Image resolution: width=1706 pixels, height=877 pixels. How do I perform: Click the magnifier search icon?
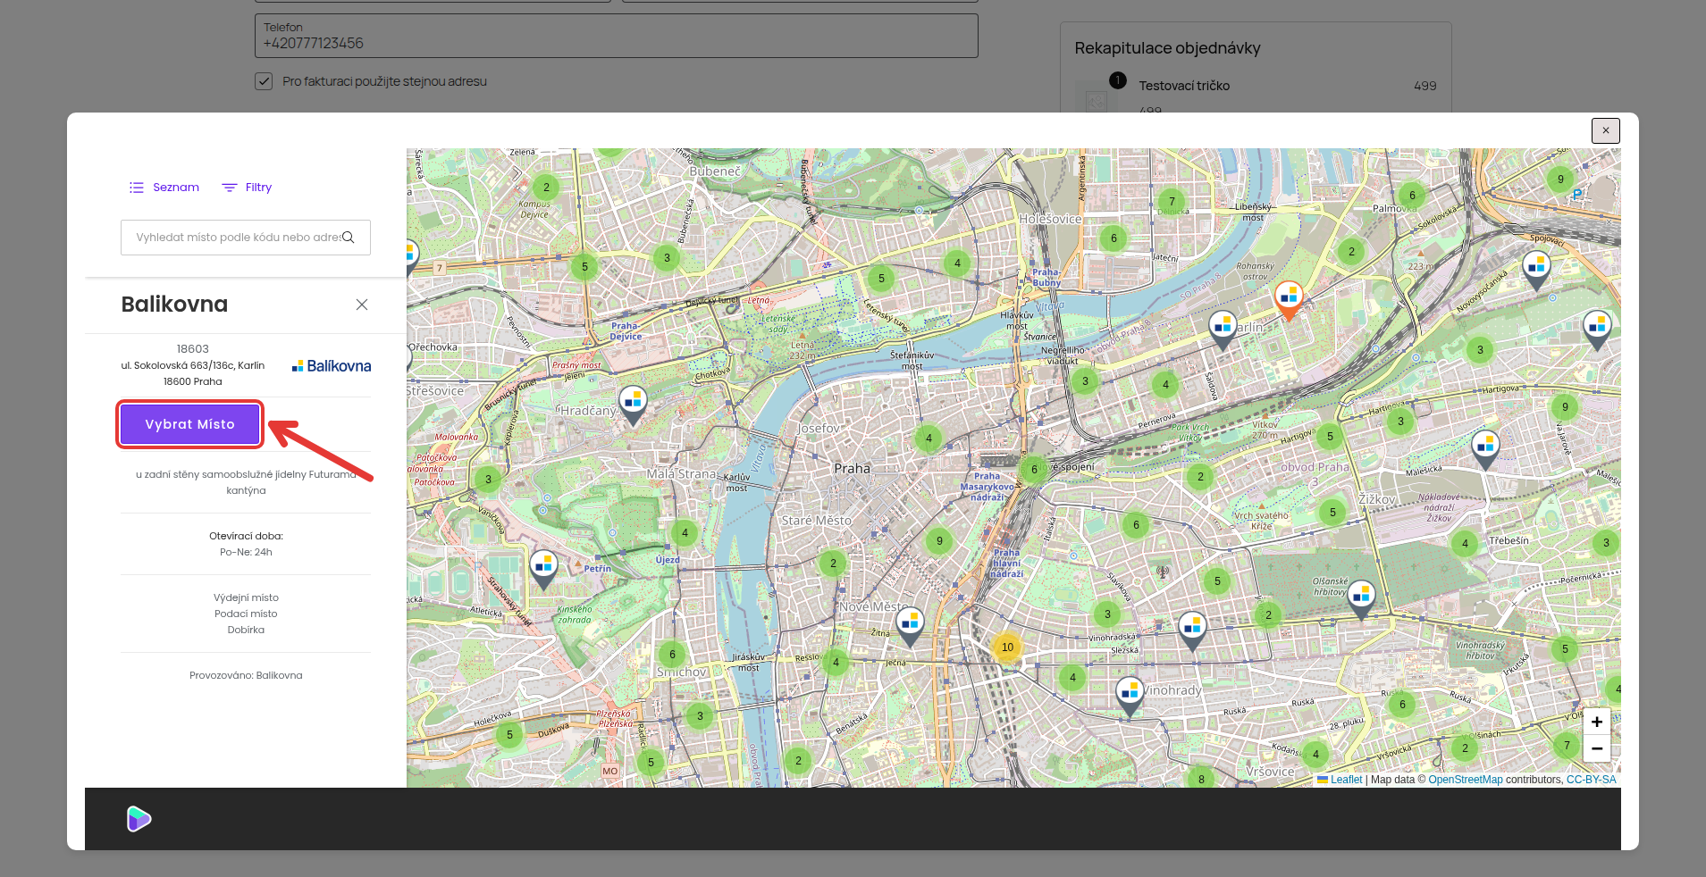[x=349, y=238]
